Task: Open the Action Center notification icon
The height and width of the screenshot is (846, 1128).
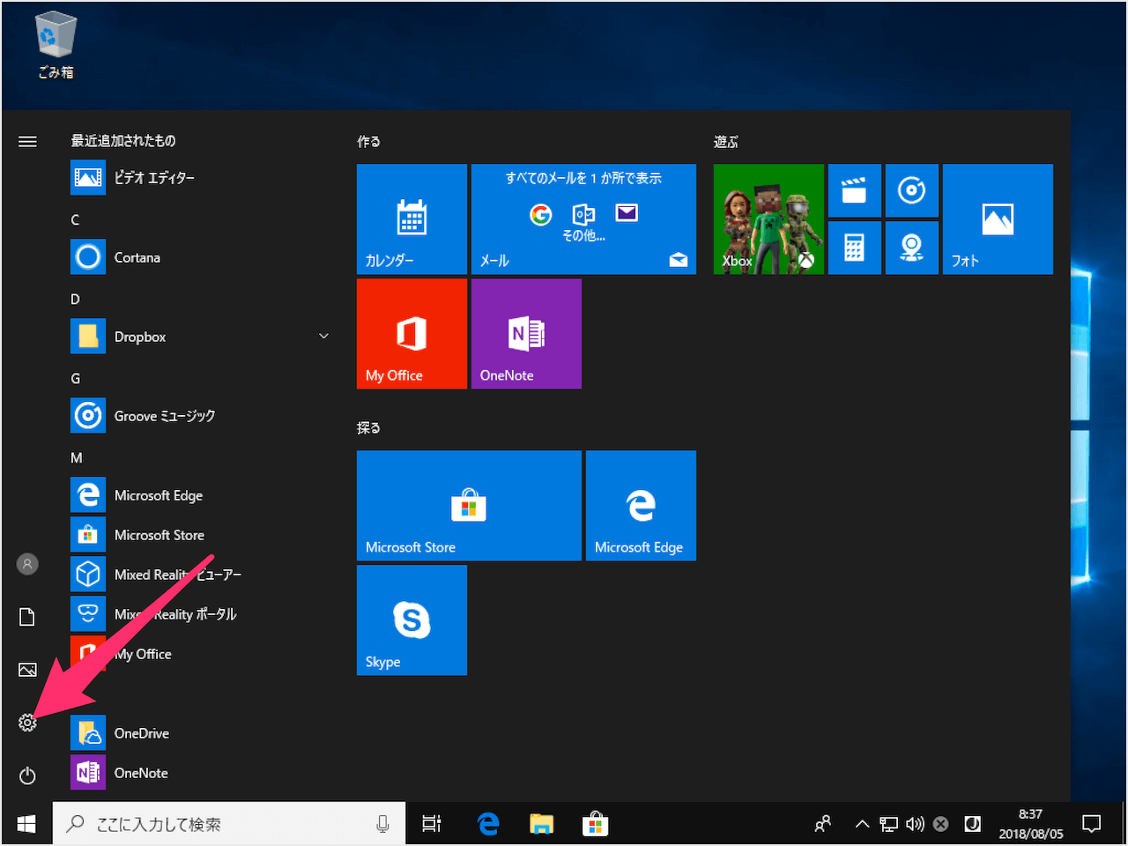Action: click(x=1092, y=824)
